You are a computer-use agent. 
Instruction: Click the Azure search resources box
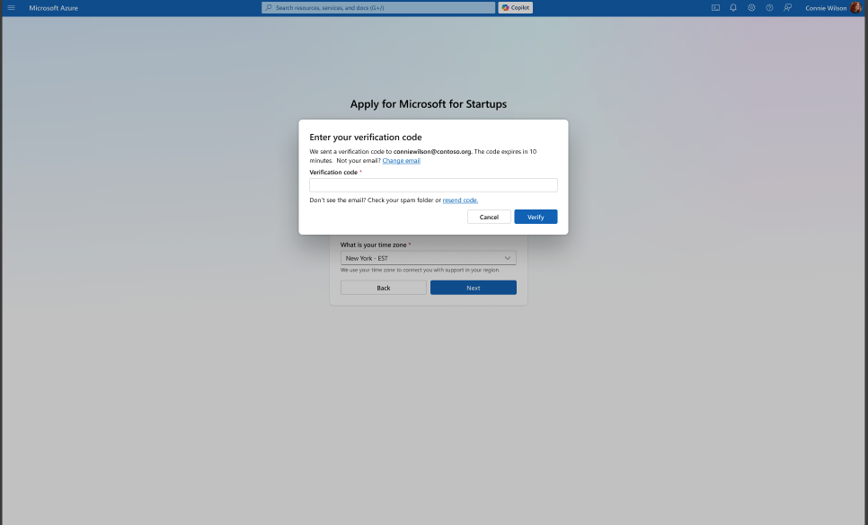378,8
